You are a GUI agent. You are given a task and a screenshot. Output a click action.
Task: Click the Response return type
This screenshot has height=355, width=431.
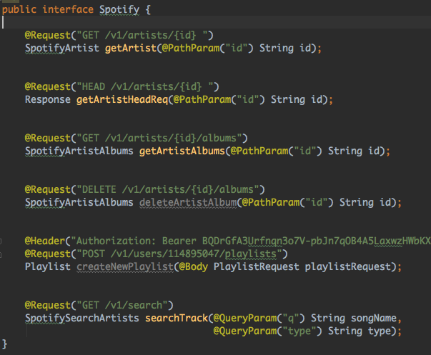pyautogui.click(x=48, y=100)
